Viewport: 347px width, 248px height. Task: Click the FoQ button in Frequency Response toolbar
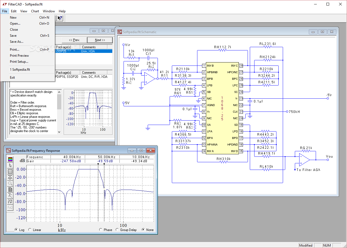click(10, 207)
